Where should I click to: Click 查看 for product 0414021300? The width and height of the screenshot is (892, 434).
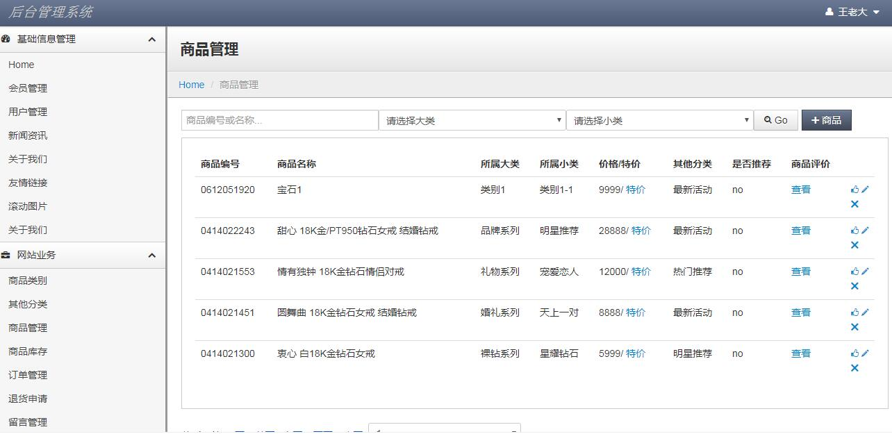[x=801, y=353]
